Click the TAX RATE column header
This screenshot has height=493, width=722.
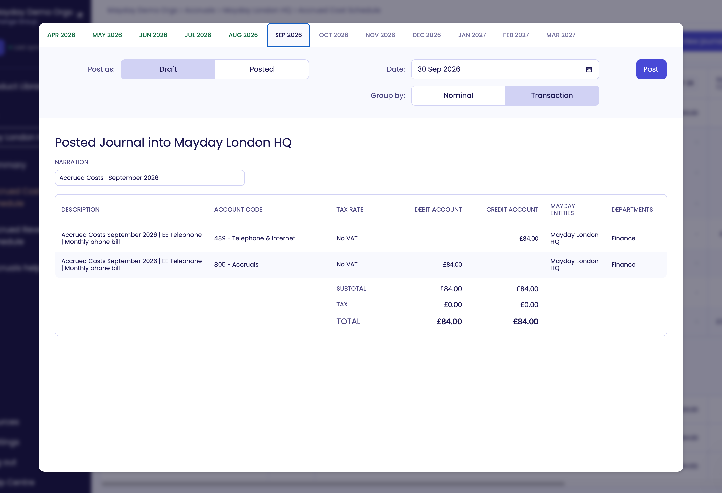click(349, 210)
